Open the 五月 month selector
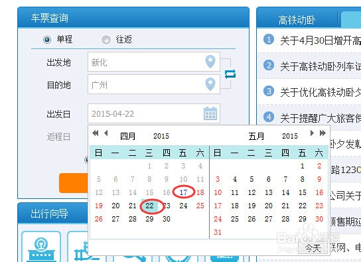 coord(256,136)
